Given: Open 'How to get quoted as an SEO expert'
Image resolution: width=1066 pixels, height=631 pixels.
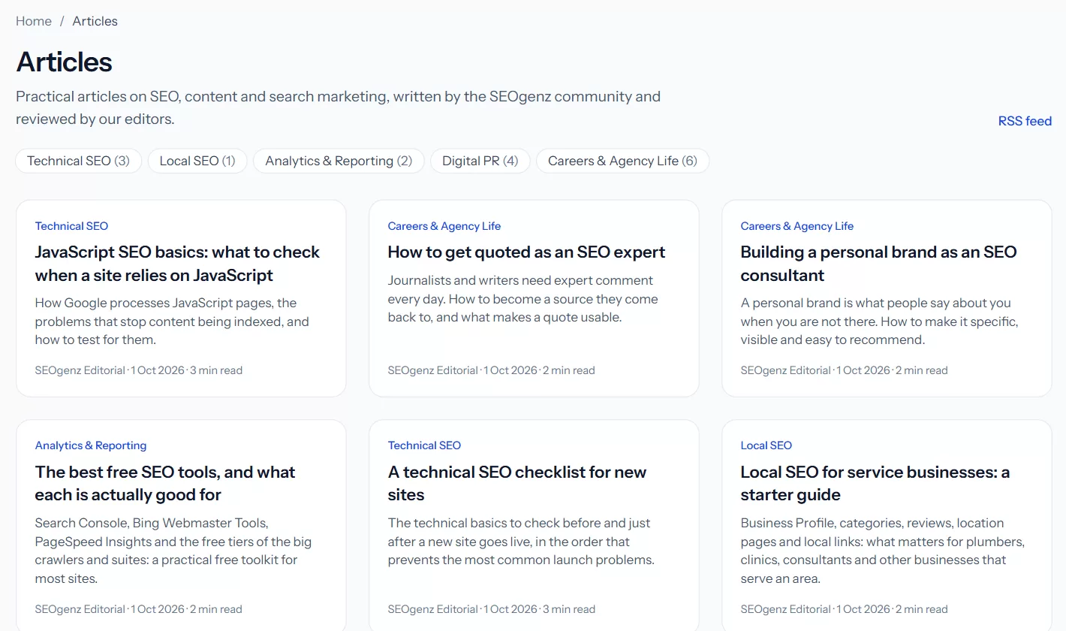Looking at the screenshot, I should tap(526, 252).
